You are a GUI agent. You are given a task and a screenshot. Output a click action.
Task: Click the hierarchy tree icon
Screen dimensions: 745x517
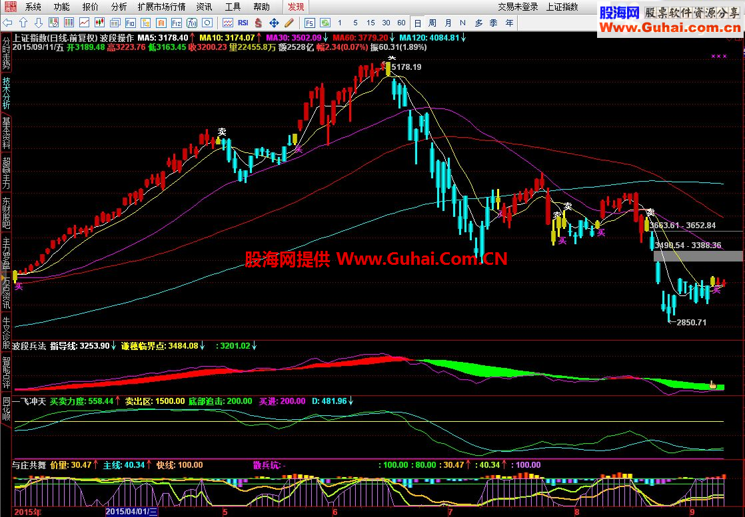(x=146, y=23)
